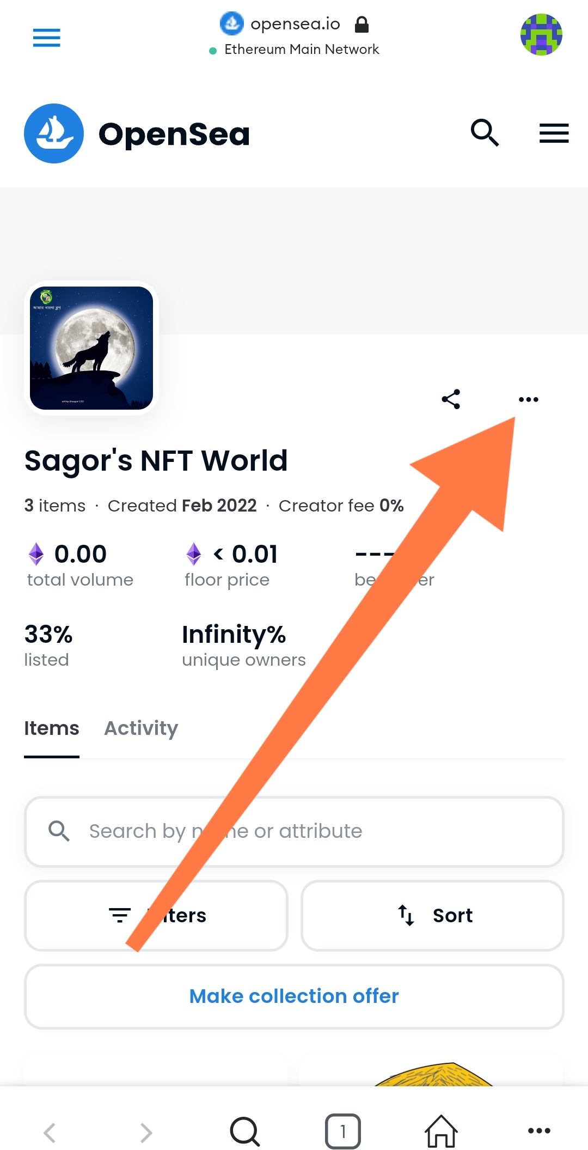Open the Filters button

(156, 915)
